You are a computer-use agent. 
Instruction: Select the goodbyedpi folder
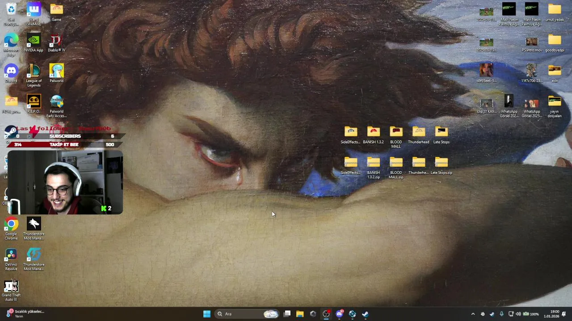point(555,43)
